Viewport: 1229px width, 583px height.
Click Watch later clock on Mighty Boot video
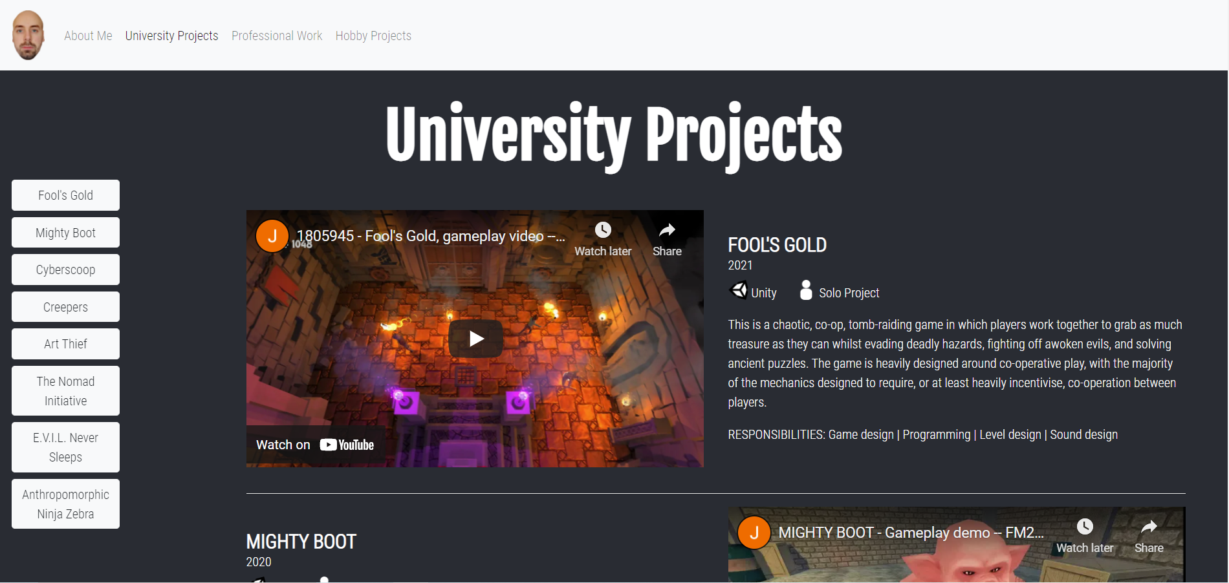coord(1085,527)
